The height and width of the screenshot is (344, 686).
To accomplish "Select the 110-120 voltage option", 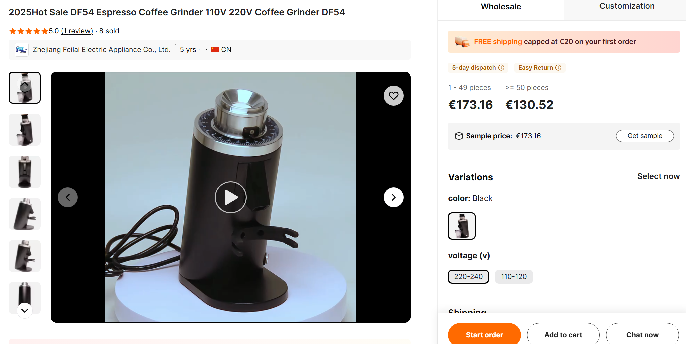I will [514, 277].
